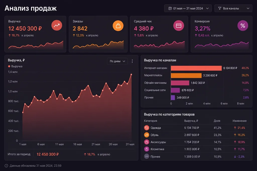This screenshot has height=171, width=257.
Task: Click the Интернет-магазин channel label
Action: pos(156,68)
